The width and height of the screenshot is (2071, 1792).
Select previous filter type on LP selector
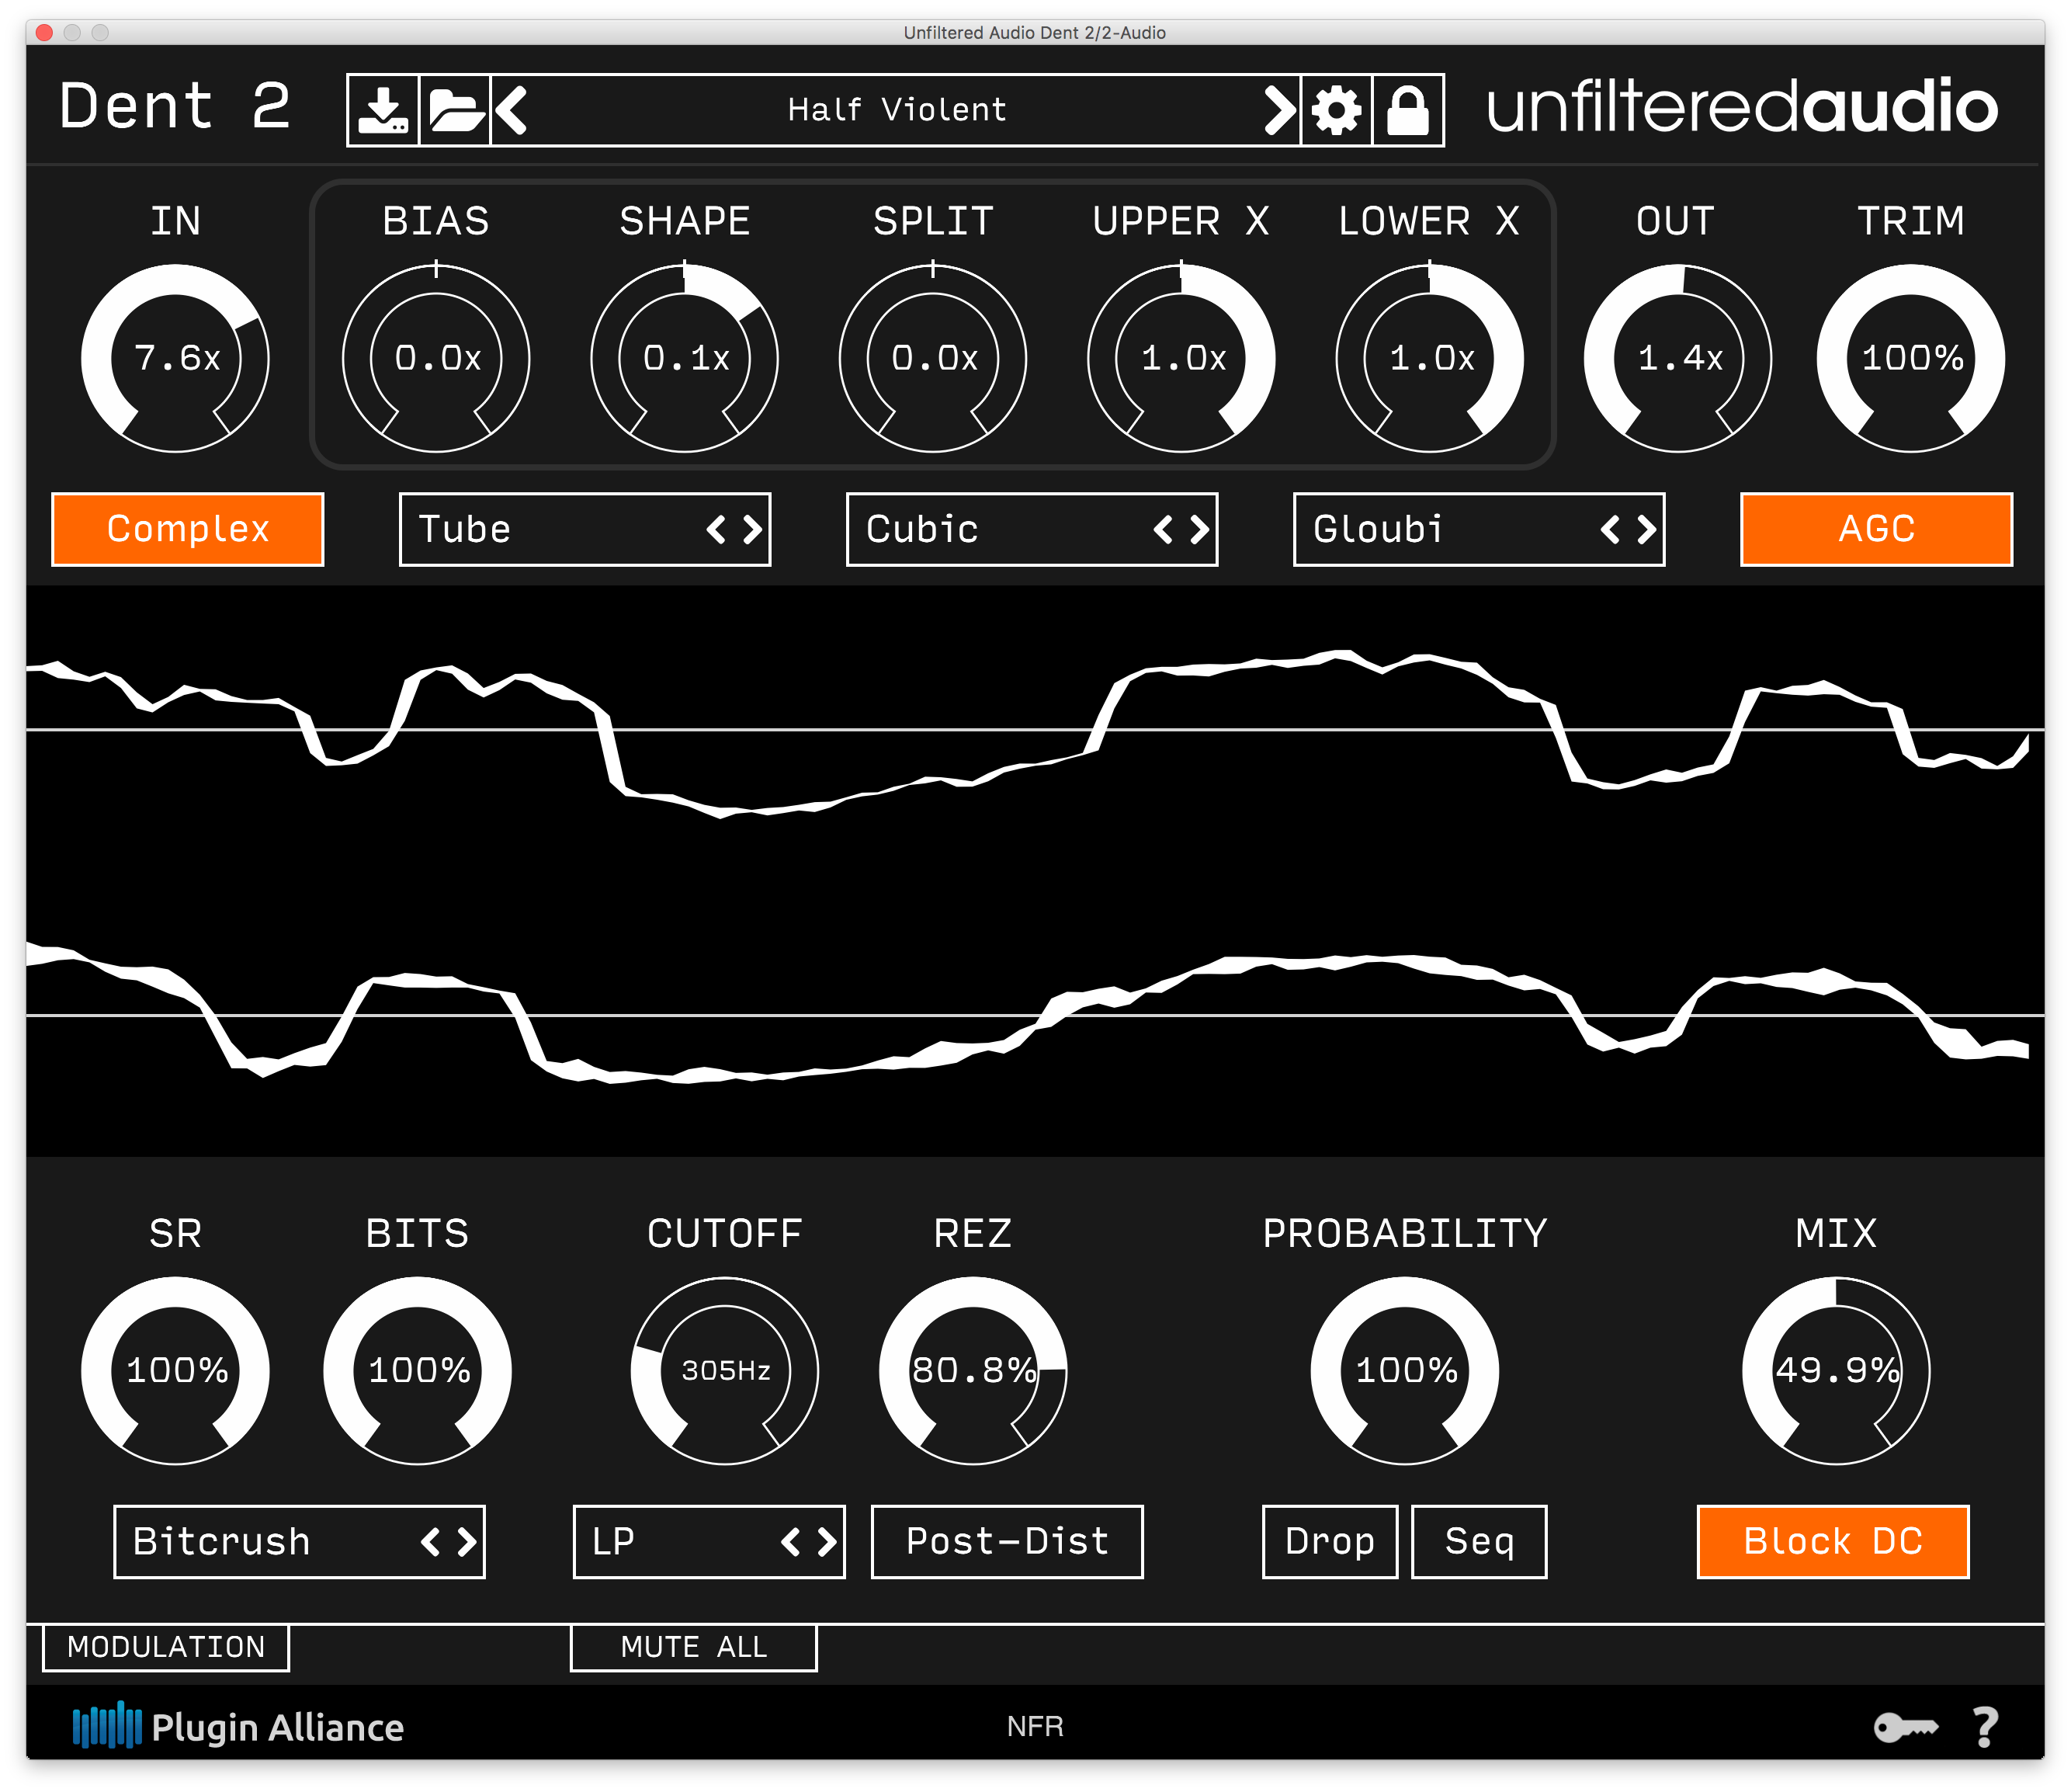[x=789, y=1542]
